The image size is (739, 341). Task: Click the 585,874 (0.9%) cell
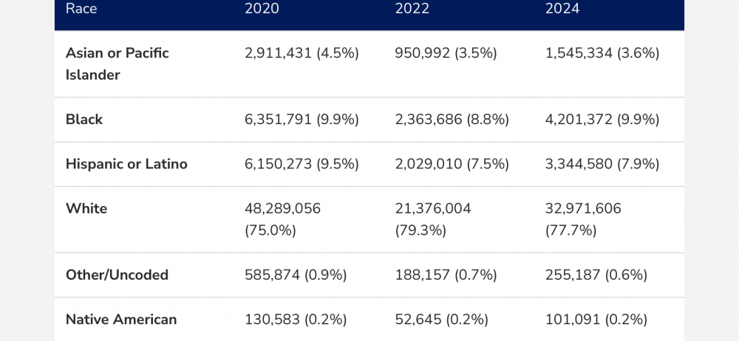(295, 275)
